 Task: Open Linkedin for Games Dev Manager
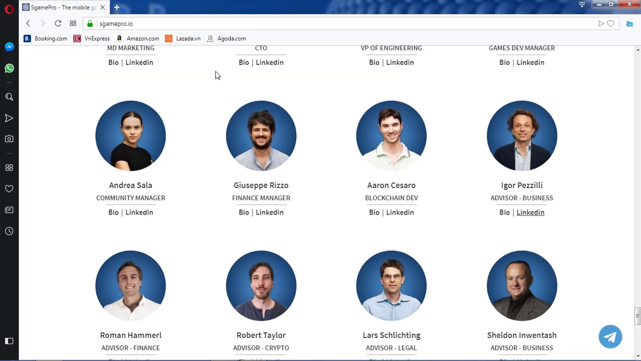click(530, 63)
